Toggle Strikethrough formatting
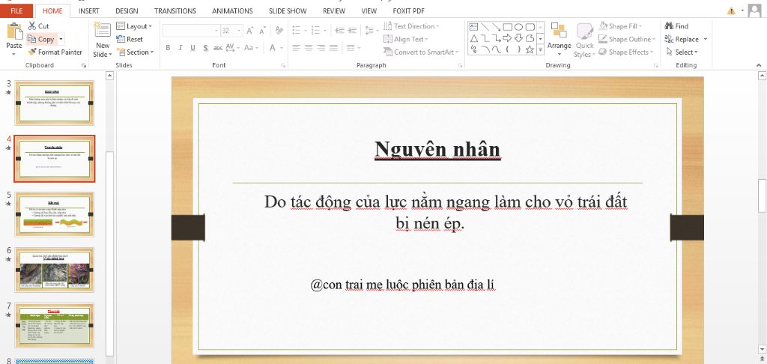Image resolution: width=767 pixels, height=364 pixels. (218, 48)
